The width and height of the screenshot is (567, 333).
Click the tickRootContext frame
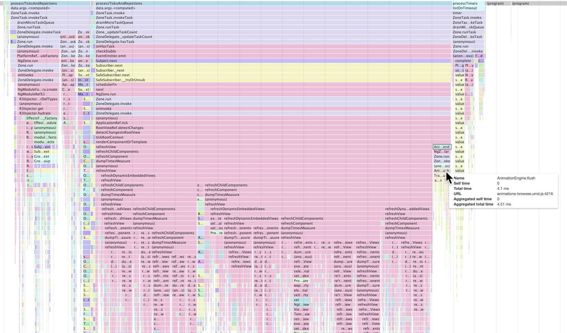[x=273, y=137]
